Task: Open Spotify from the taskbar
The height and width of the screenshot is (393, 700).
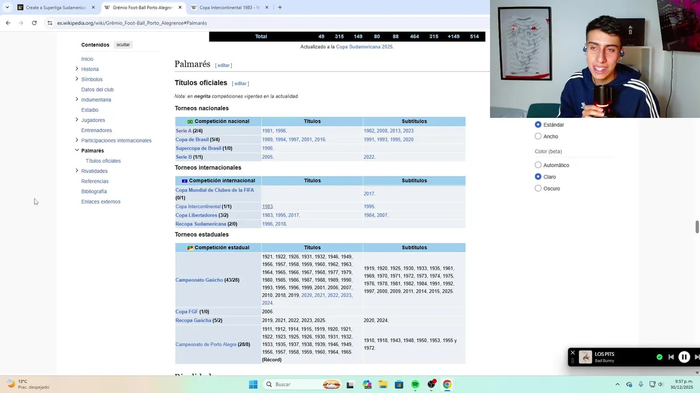Action: click(415, 384)
